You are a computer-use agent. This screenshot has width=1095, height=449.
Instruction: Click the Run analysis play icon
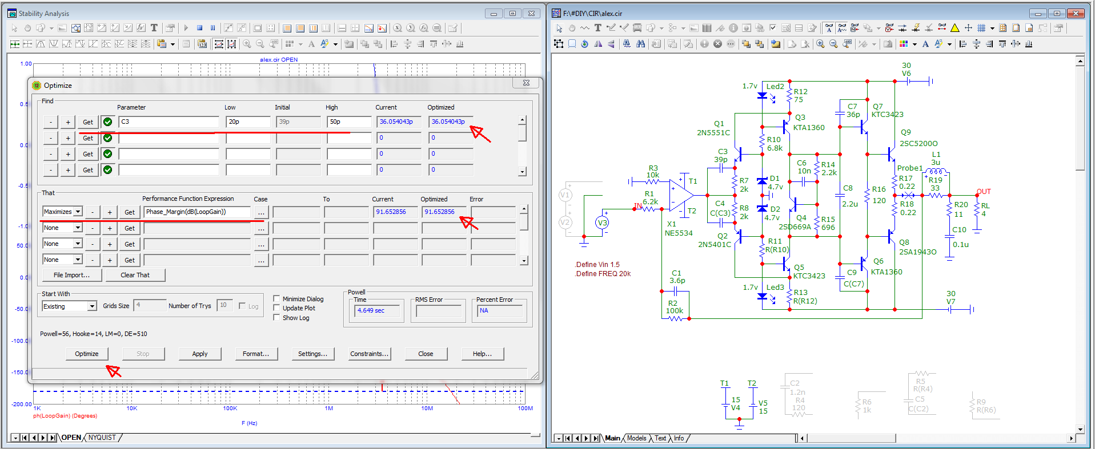[x=186, y=28]
